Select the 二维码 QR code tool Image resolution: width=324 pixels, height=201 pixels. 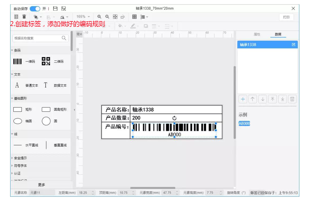(52, 61)
